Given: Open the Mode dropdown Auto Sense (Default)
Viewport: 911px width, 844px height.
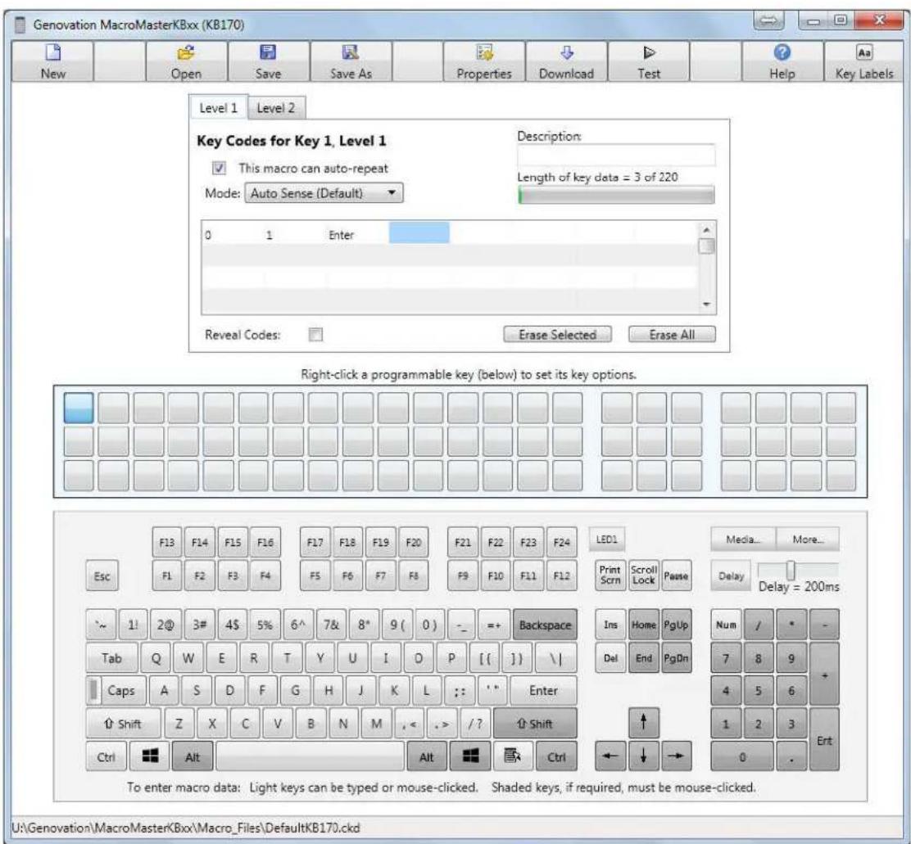Looking at the screenshot, I should 324,193.
